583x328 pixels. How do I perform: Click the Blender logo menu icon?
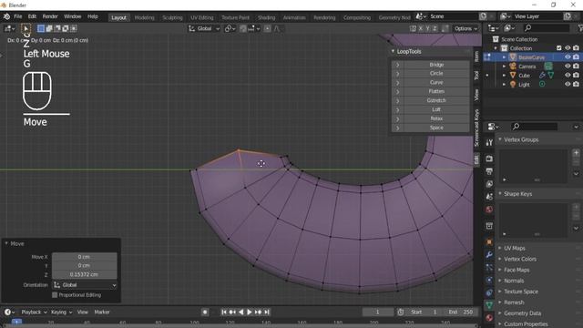pos(6,16)
